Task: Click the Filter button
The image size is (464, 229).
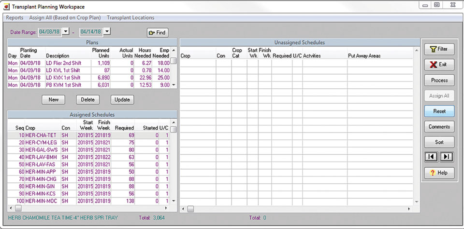Action: [439, 49]
